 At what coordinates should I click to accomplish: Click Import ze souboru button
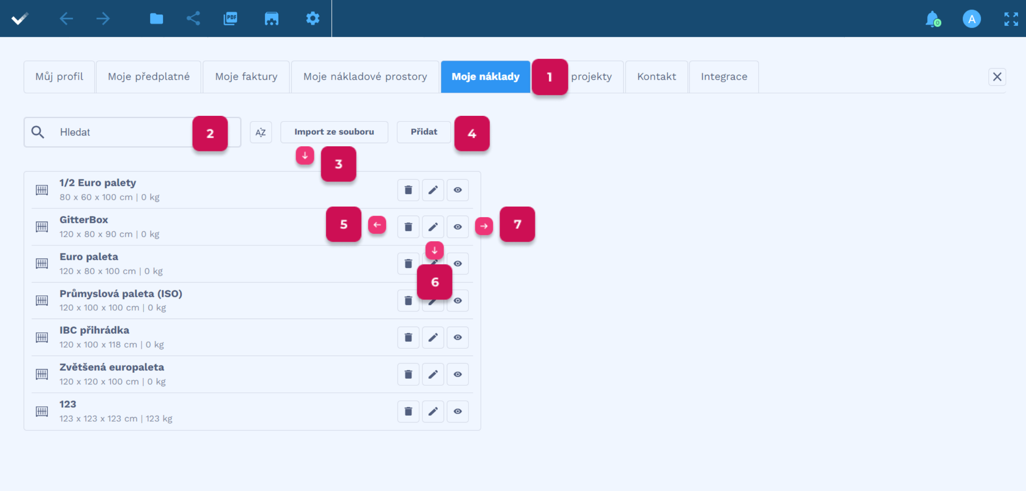coord(334,132)
